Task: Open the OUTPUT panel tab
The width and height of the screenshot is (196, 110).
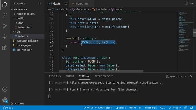Action: point(70,76)
